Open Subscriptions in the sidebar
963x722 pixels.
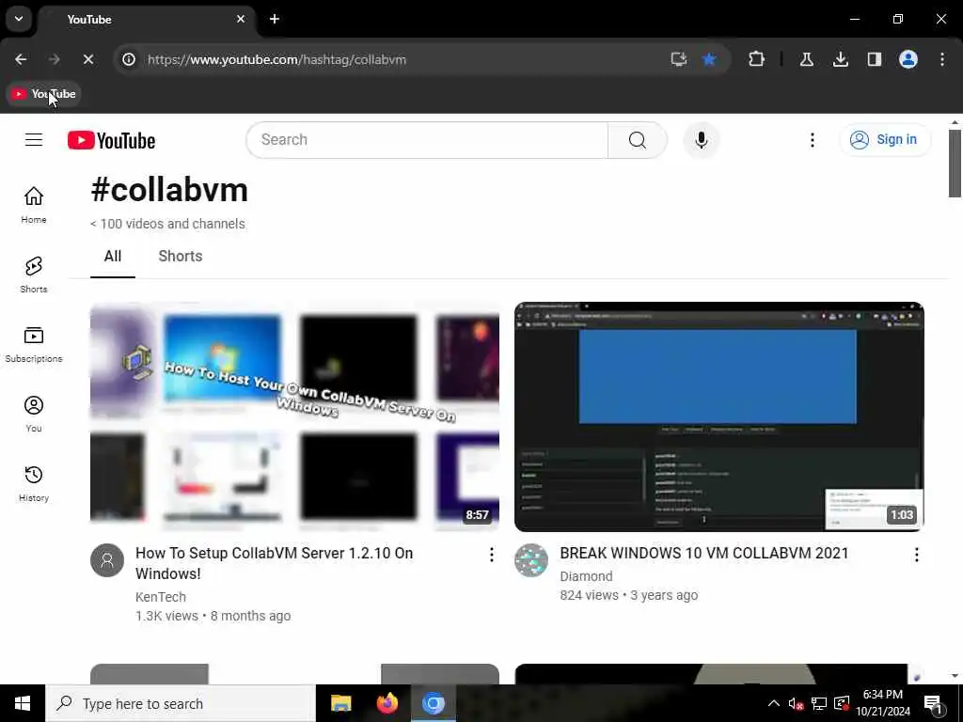pos(34,344)
